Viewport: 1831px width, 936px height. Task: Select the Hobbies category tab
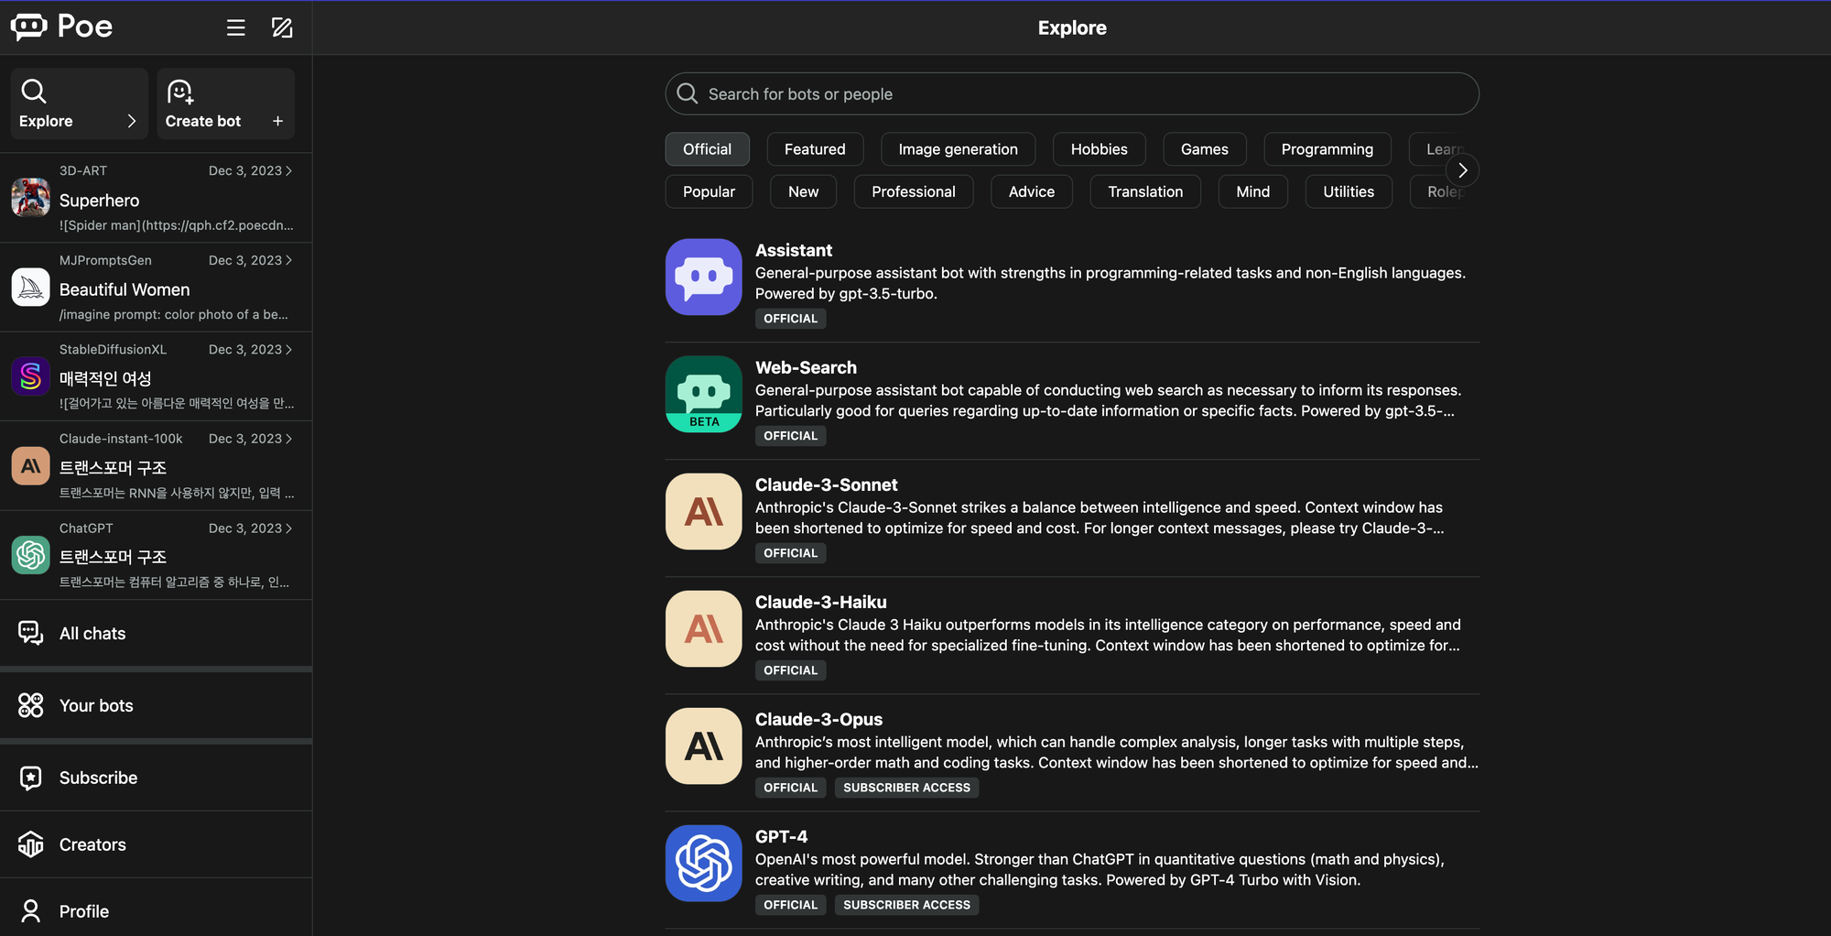[x=1099, y=149]
